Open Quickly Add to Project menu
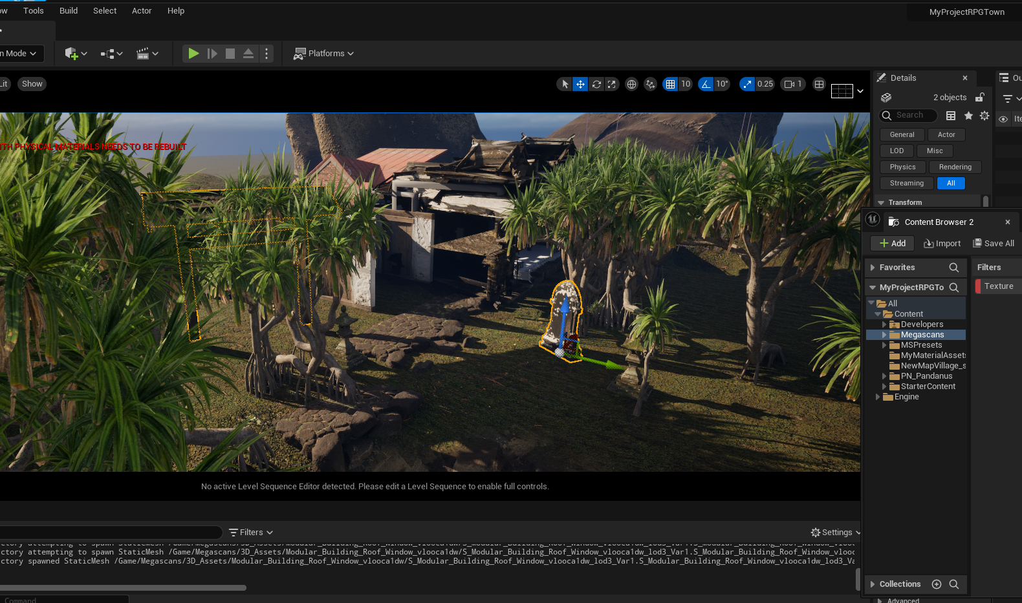This screenshot has height=603, width=1022. coord(76,54)
